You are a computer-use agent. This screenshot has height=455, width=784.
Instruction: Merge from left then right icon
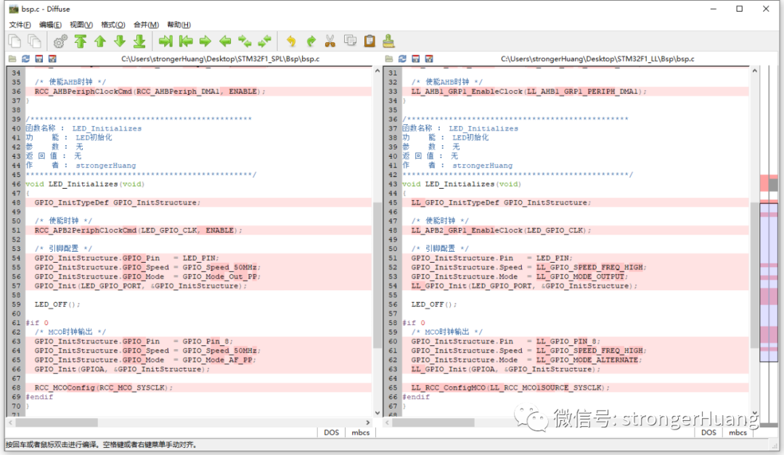245,41
